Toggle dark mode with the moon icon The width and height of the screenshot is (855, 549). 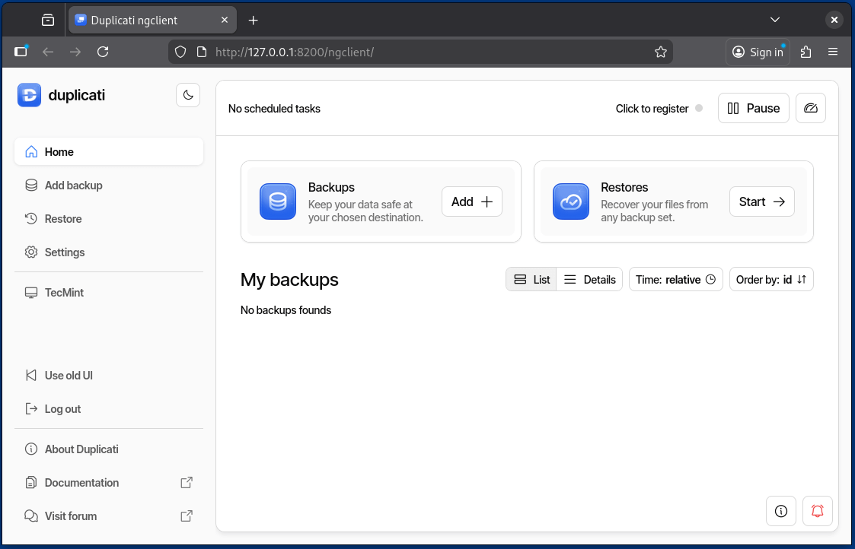tap(188, 95)
